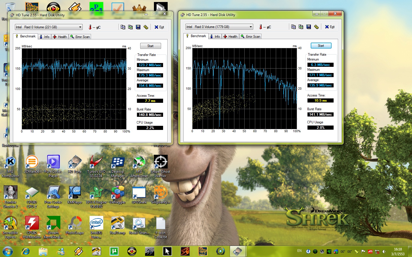The image size is (412, 257).
Task: Select the Stream KernelAnal desktop icon
Action: [x=53, y=228]
